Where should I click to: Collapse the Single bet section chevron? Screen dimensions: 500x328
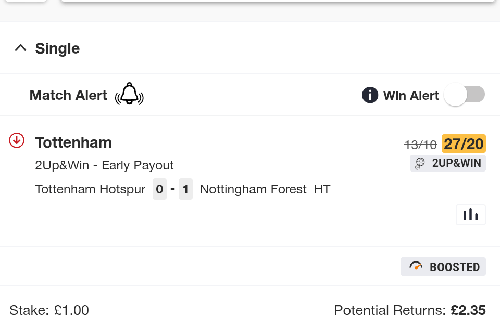[x=21, y=48]
